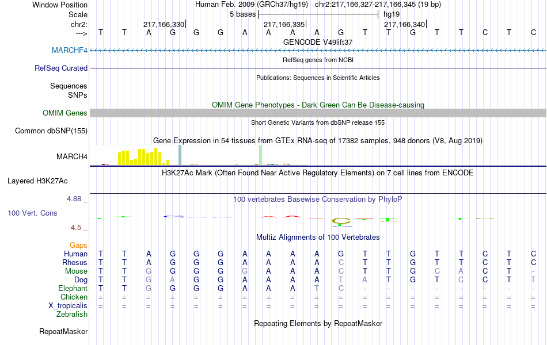The image size is (547, 345).
Task: Click the Rhesus alignment row label
Action: pyautogui.click(x=75, y=262)
